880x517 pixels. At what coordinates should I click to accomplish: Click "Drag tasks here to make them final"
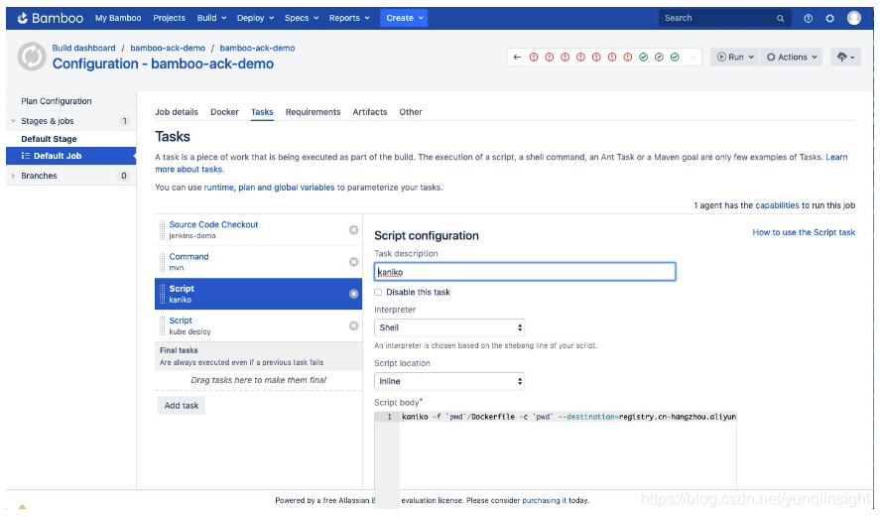[258, 380]
